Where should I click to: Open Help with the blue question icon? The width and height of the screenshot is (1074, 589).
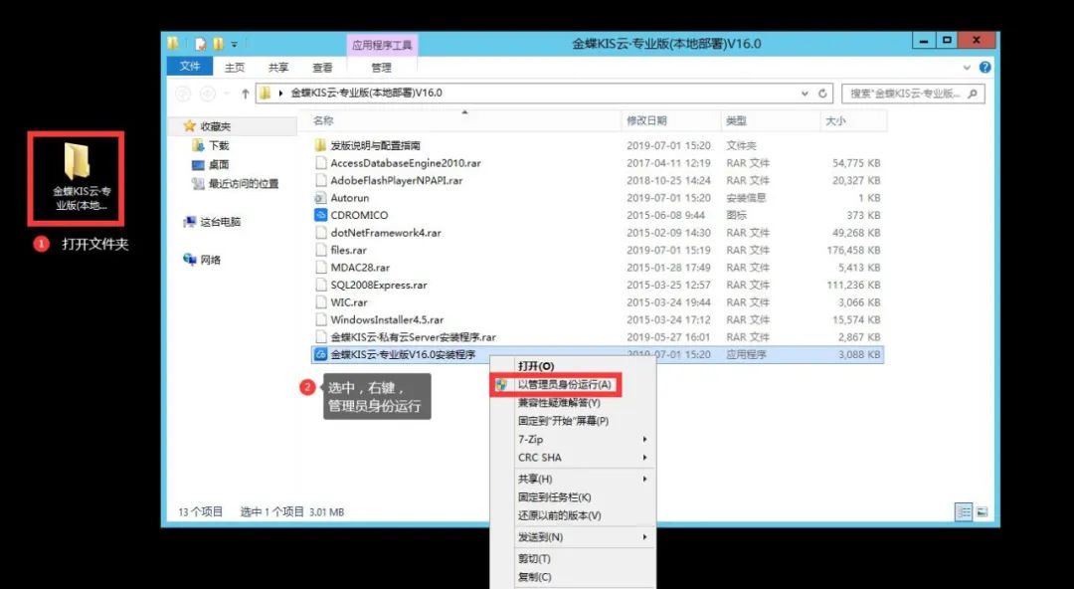(x=984, y=68)
